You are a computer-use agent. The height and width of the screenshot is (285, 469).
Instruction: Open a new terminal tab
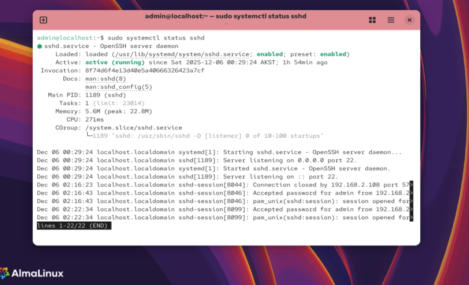coord(43,20)
